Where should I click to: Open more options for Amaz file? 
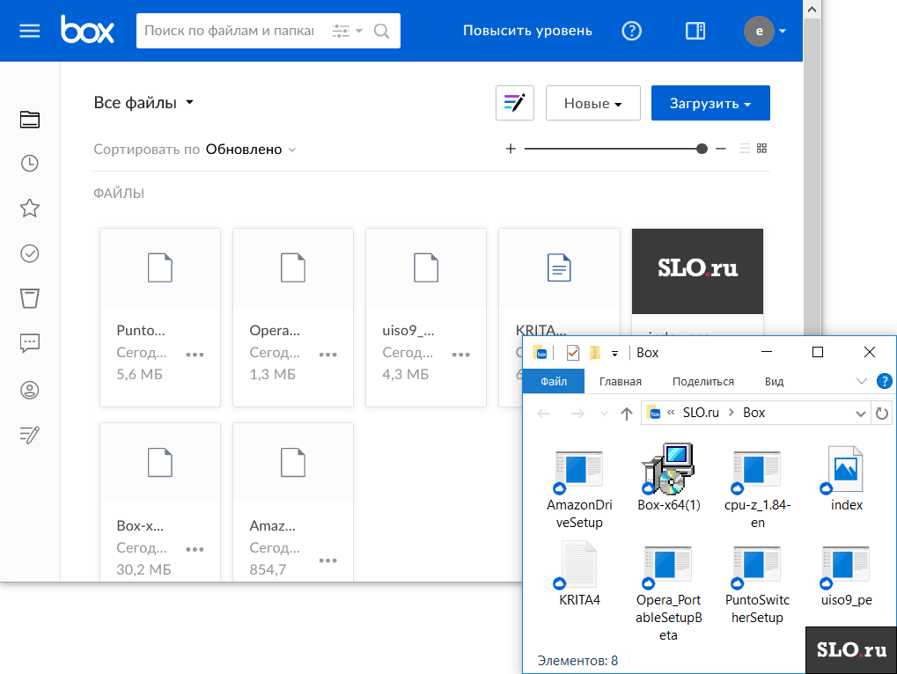pyautogui.click(x=327, y=560)
